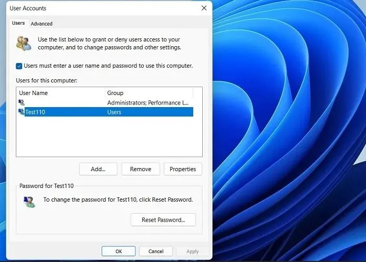Click the 'Password for Test110' group label
366x262 pixels.
click(46, 186)
